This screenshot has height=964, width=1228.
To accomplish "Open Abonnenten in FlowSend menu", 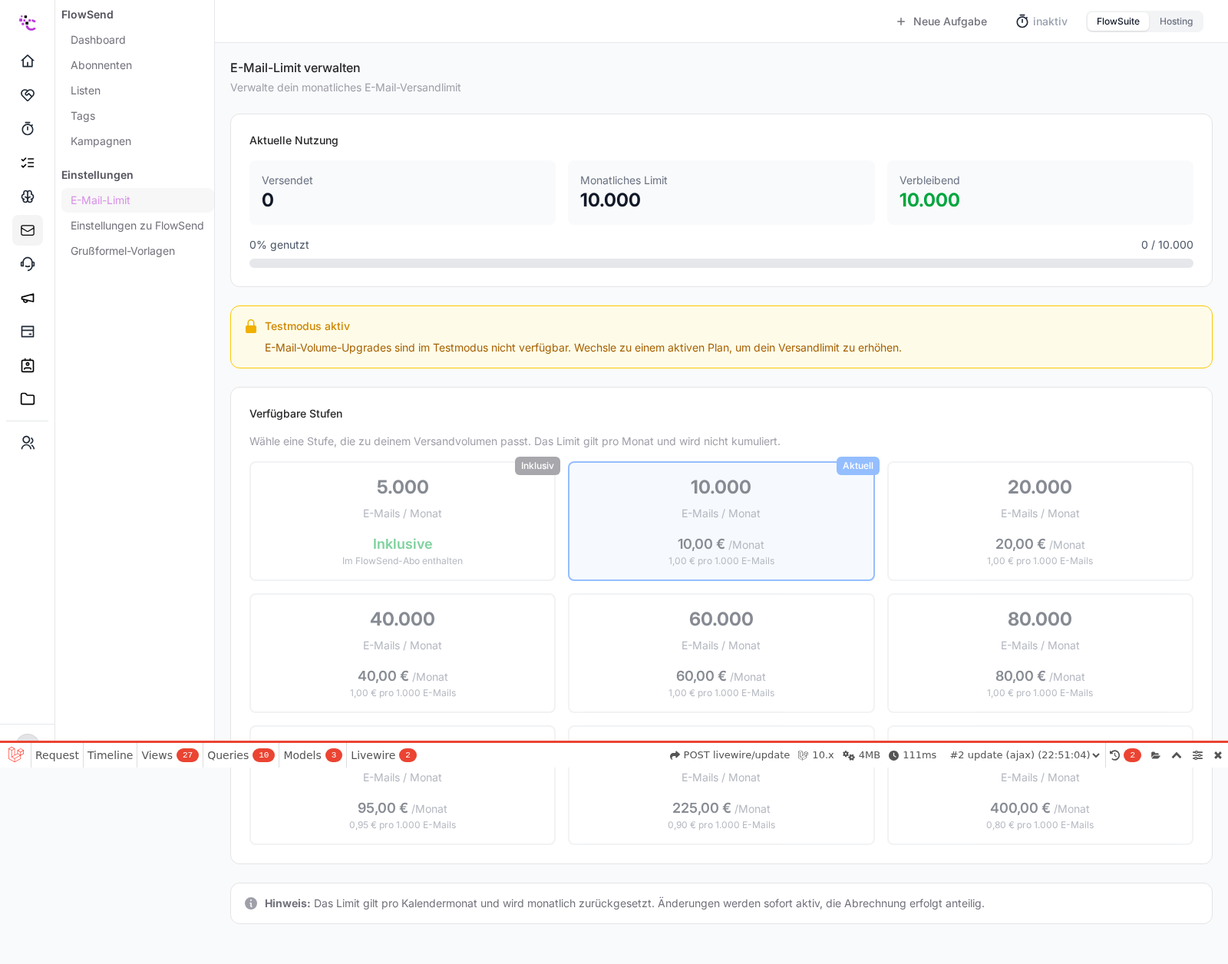I will coord(137,65).
